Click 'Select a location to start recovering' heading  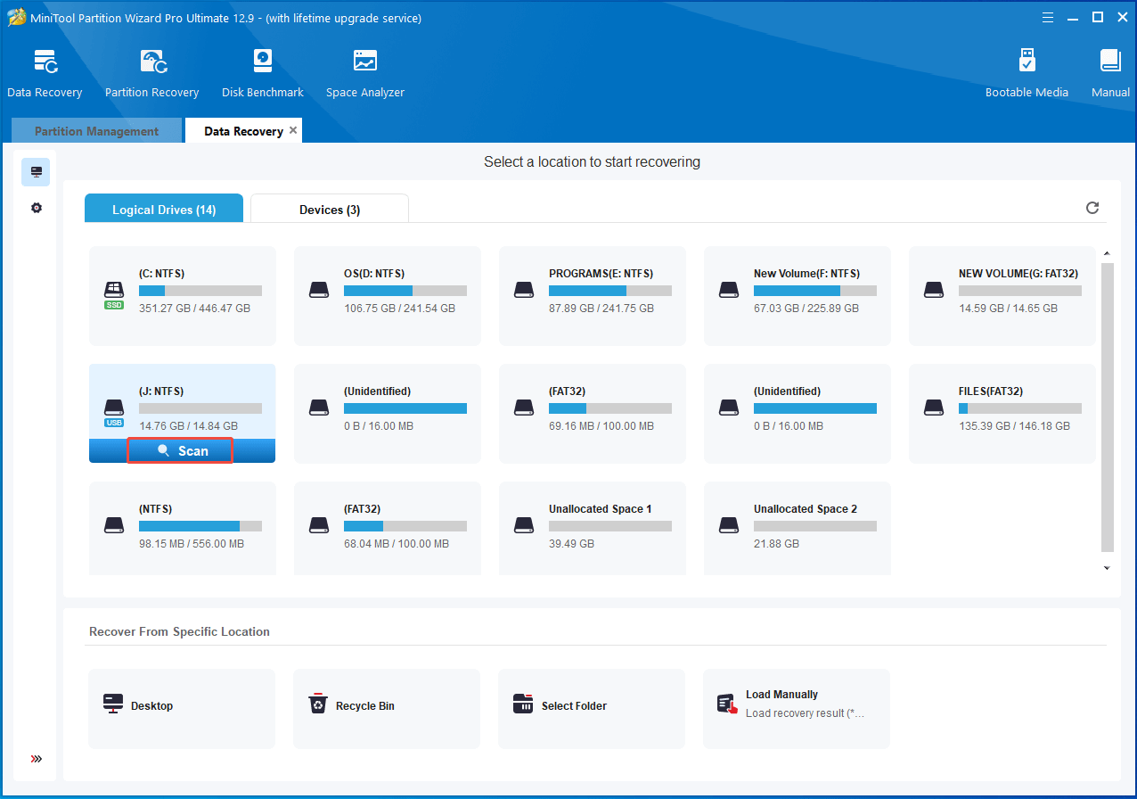tap(592, 162)
